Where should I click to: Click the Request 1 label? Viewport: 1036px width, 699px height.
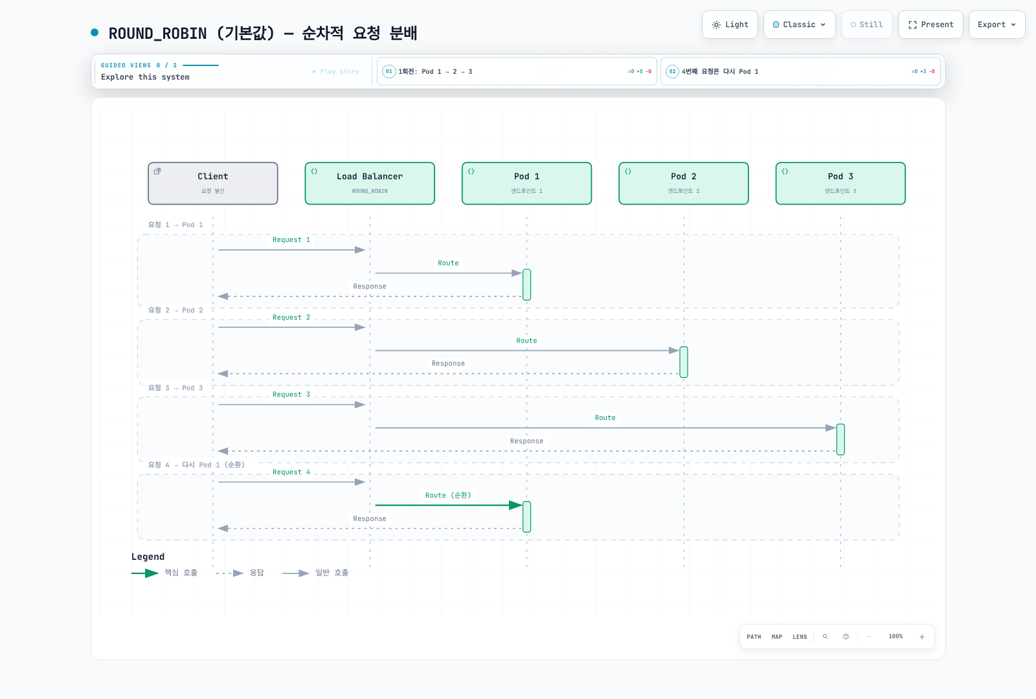tap(291, 240)
